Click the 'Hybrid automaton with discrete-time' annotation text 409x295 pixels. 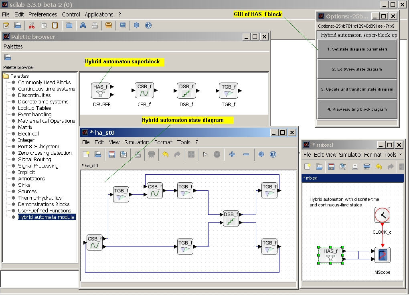pyautogui.click(x=344, y=199)
